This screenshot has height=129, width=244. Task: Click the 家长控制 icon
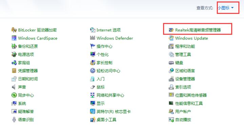pyautogui.click(x=93, y=62)
